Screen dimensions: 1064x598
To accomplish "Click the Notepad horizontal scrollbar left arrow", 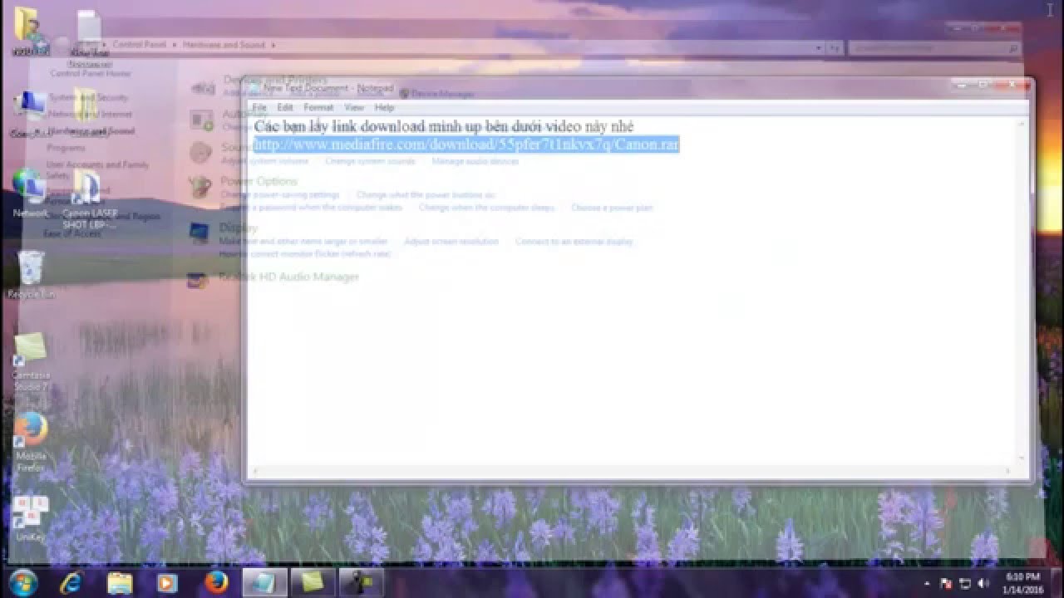I will [256, 471].
